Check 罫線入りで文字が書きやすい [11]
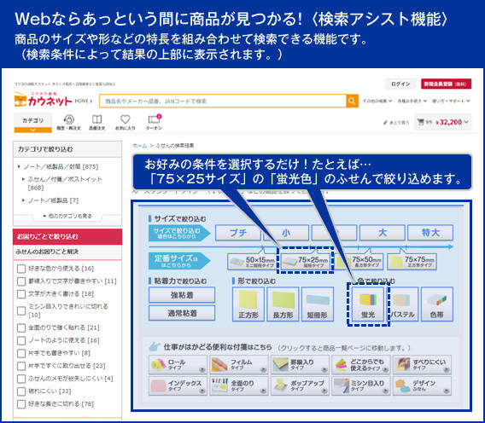The width and height of the screenshot is (485, 423). [21, 281]
